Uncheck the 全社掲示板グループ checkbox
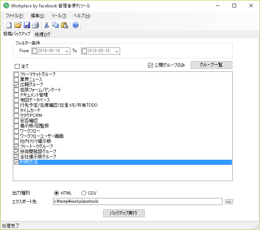This screenshot has height=230, width=260. [x=16, y=157]
